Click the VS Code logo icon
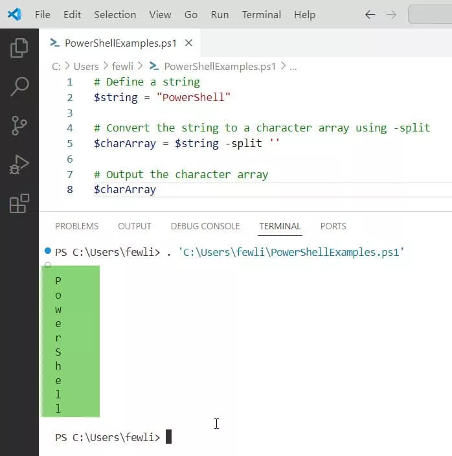Image resolution: width=452 pixels, height=456 pixels. 14,14
